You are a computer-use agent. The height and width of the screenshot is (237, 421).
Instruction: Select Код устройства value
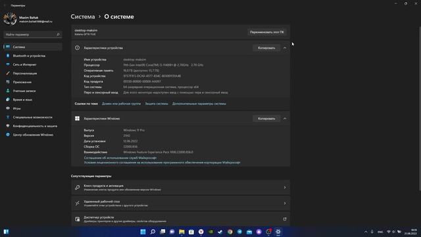point(152,76)
